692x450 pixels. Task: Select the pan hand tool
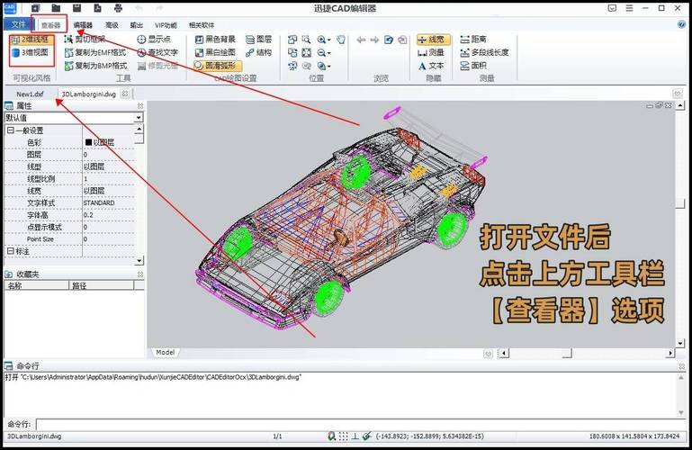coord(341,40)
